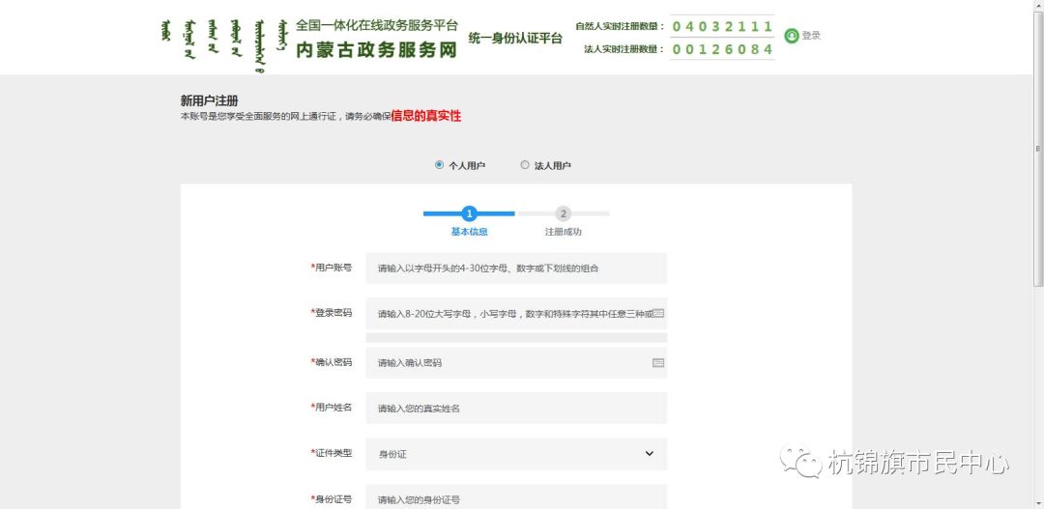Select the 个人用户 radio button
Image resolution: width=1044 pixels, height=509 pixels.
pos(439,165)
